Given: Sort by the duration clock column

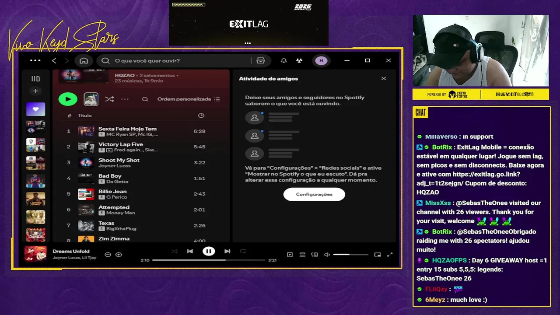Looking at the screenshot, I should (x=201, y=115).
